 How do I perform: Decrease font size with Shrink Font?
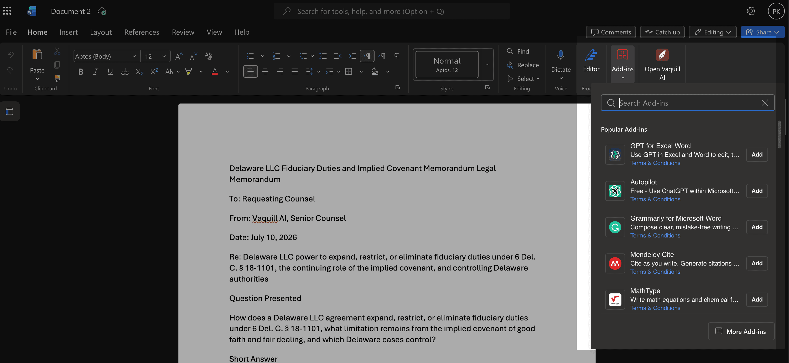(x=194, y=56)
